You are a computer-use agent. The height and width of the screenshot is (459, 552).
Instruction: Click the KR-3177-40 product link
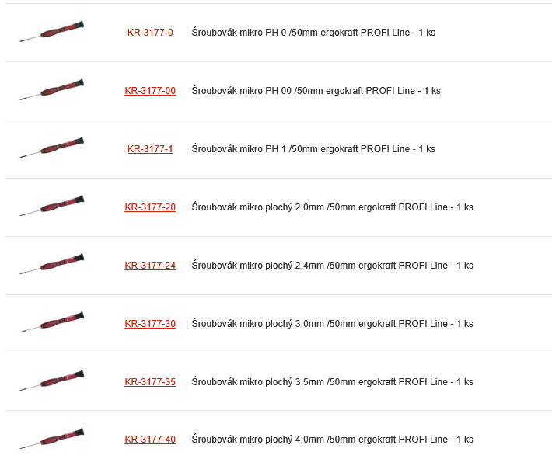pyautogui.click(x=150, y=440)
